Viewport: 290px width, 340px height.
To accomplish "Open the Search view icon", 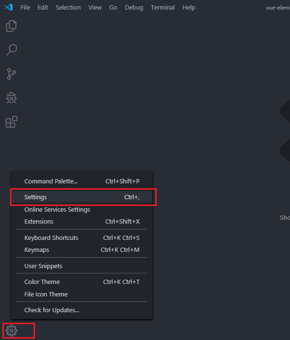I will click(x=11, y=50).
